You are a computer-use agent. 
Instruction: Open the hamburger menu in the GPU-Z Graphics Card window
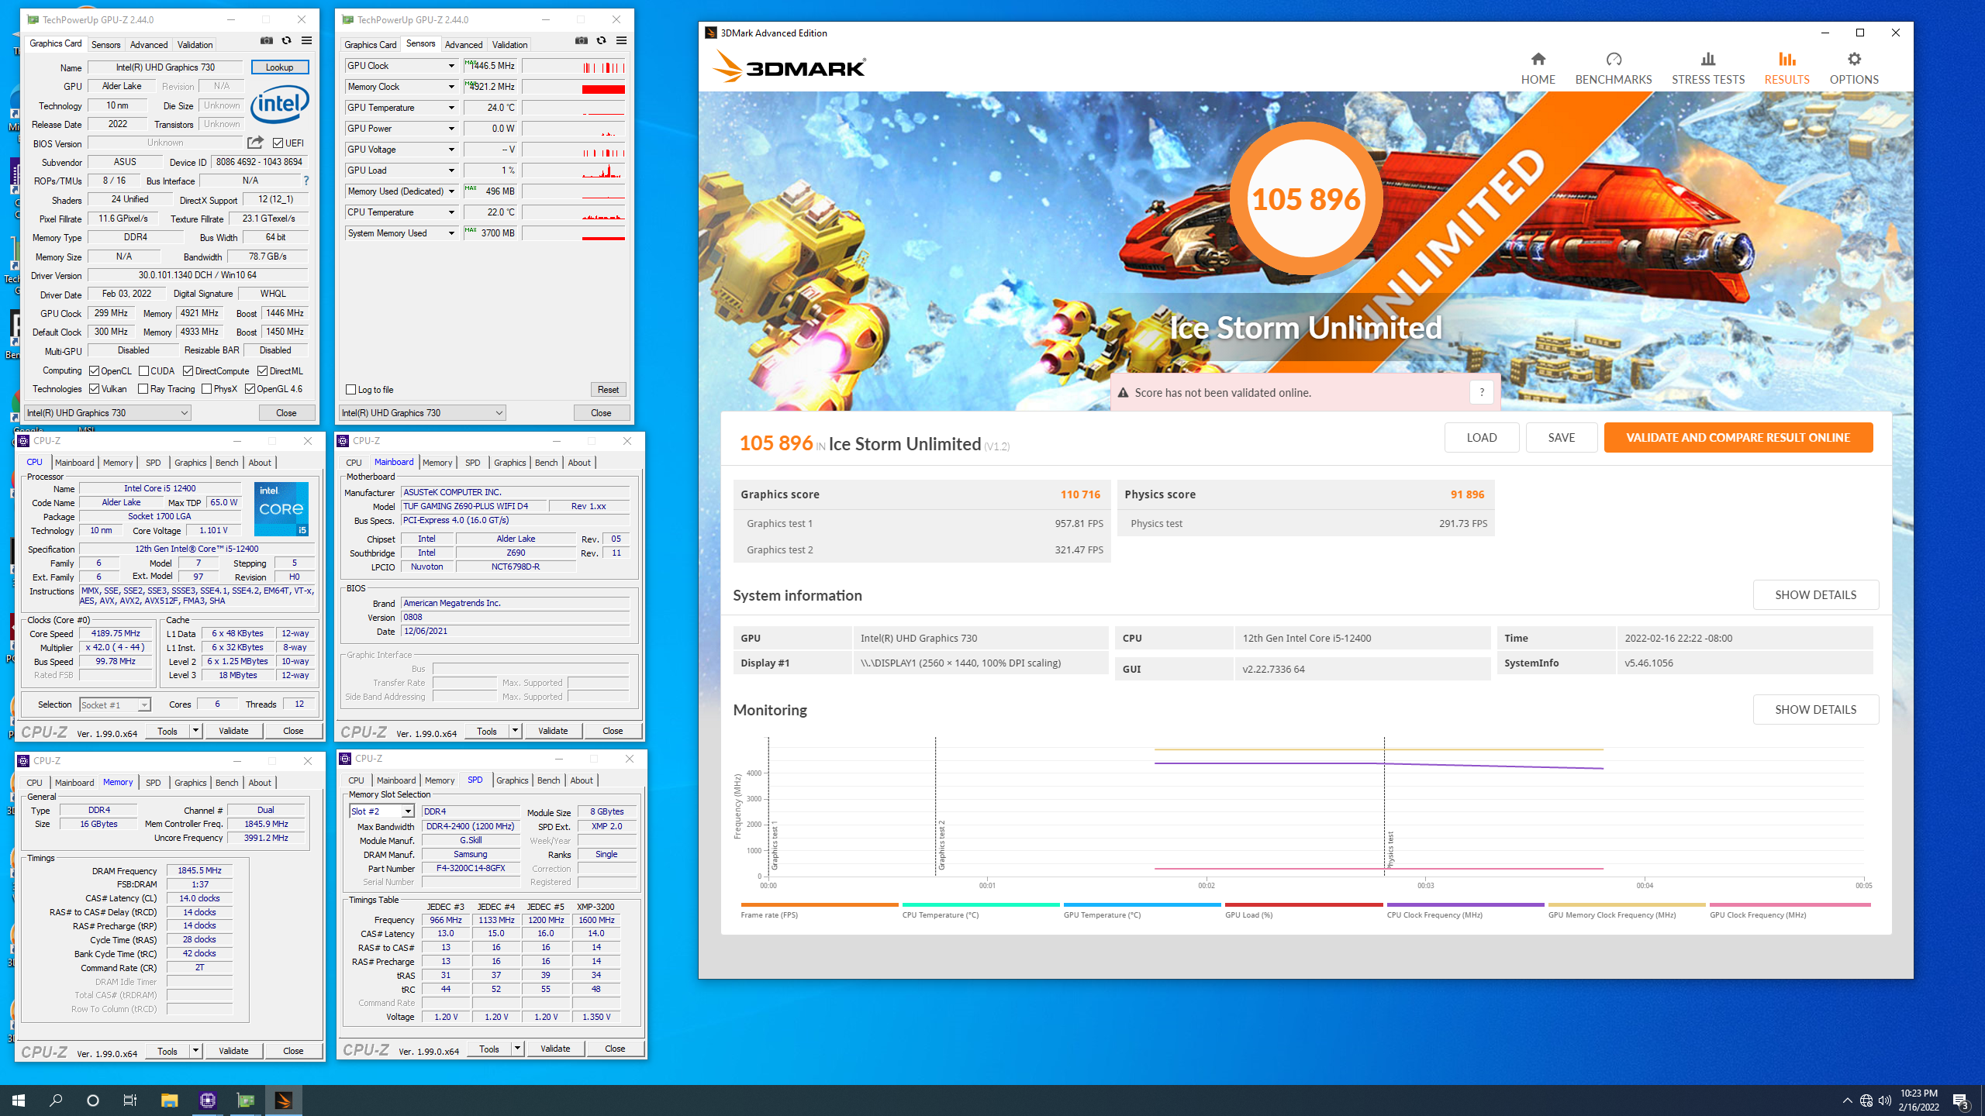point(307,41)
